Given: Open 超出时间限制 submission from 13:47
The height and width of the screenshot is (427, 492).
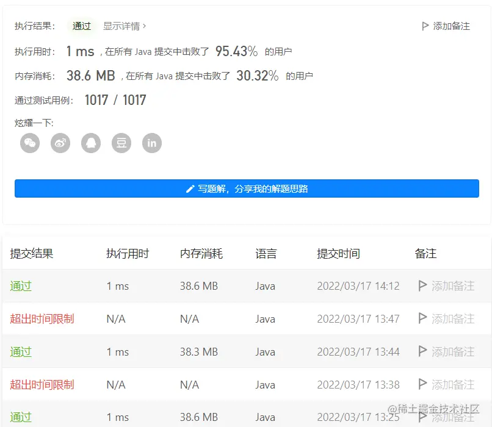Looking at the screenshot, I should coord(42,319).
